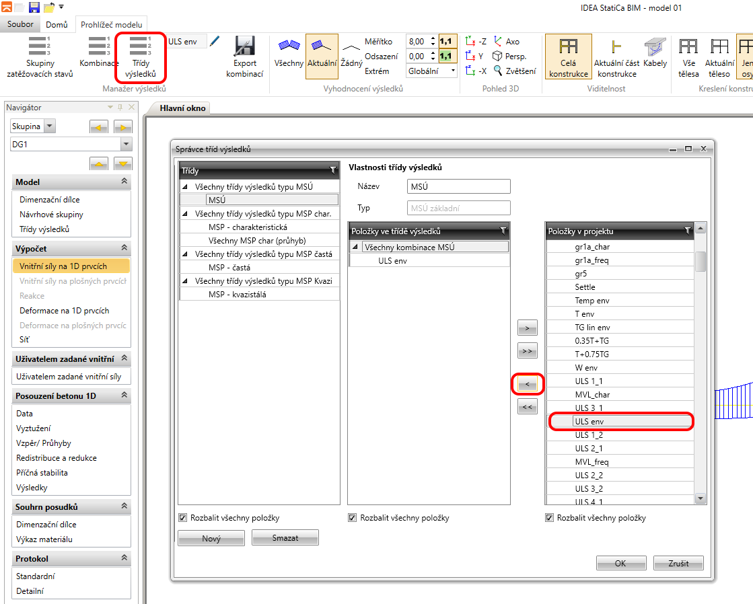Open the DG1 navigator dropdown
The width and height of the screenshot is (753, 604).
tap(126, 144)
